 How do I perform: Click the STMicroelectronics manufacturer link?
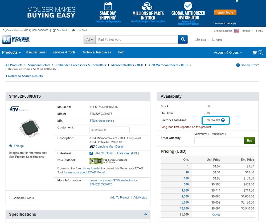coord(102,121)
